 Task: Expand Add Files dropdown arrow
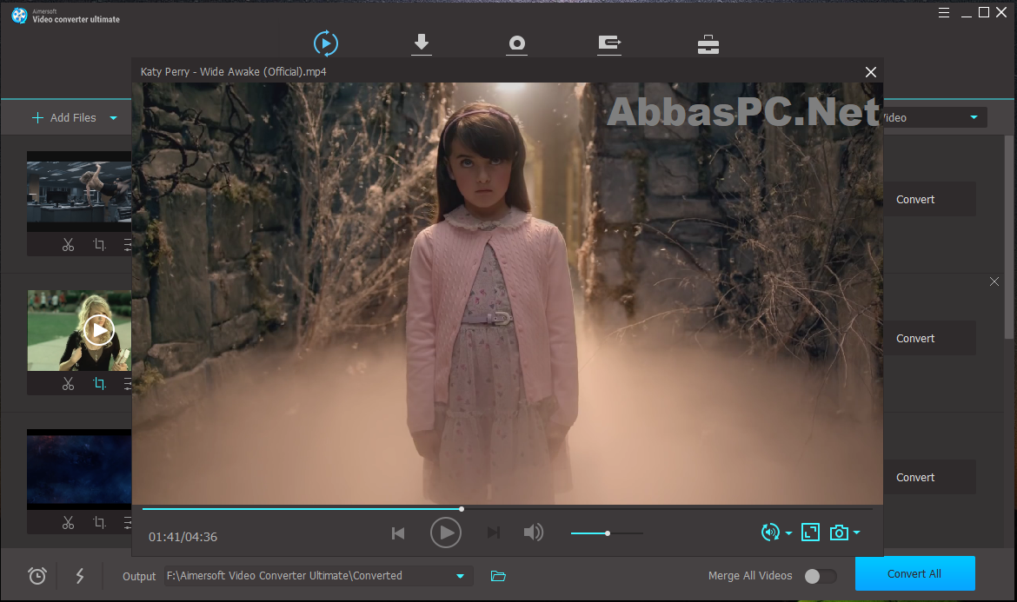point(113,118)
